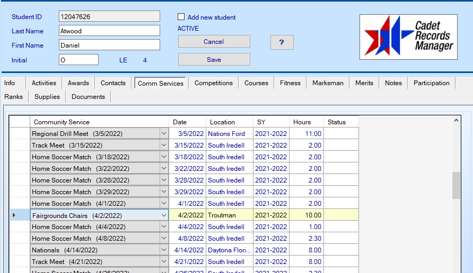Click the grid's vertical scrollbar thumb
473x273 pixels.
click(x=456, y=185)
